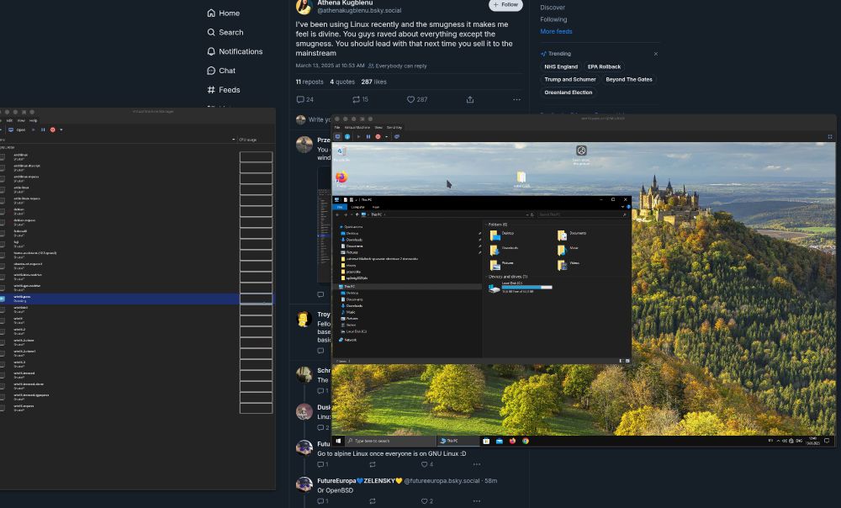841x508 pixels.
Task: Open the Documents folder in Folders section
Action: pyautogui.click(x=572, y=235)
